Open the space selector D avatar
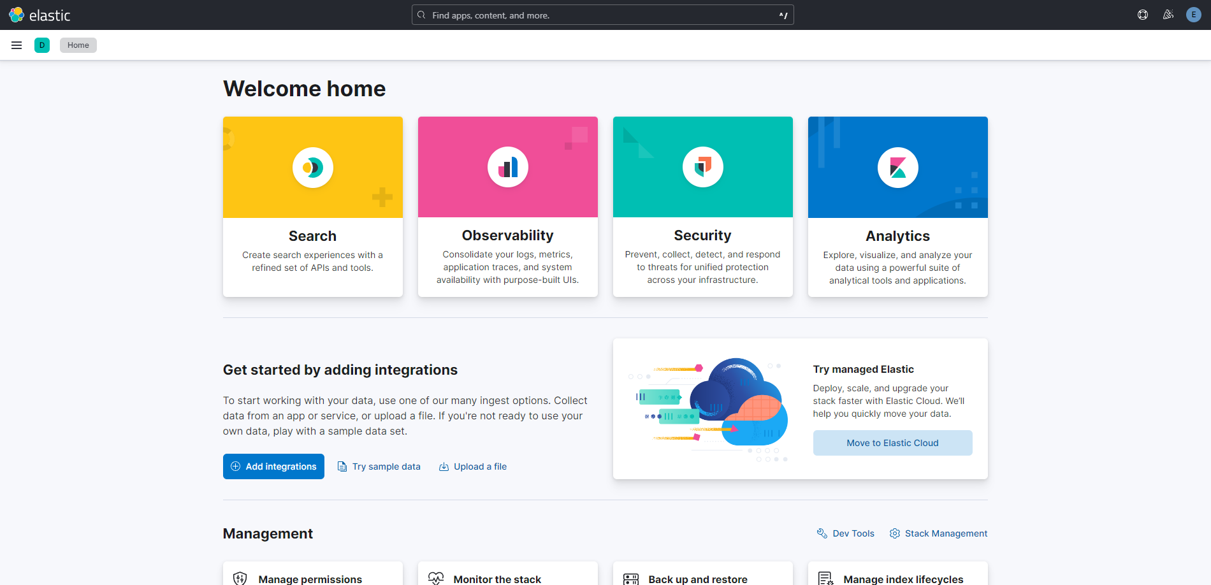 tap(42, 45)
